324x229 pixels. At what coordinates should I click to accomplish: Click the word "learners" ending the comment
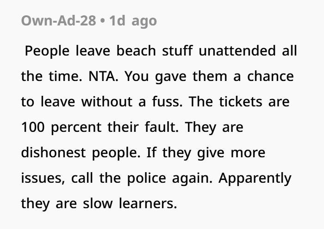pos(146,203)
